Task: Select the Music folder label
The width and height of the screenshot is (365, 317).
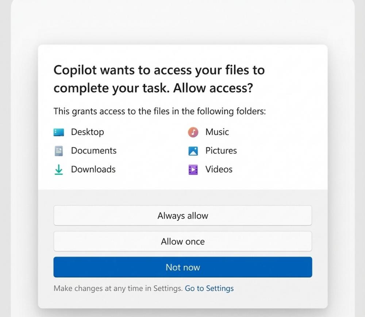Action: [x=217, y=132]
